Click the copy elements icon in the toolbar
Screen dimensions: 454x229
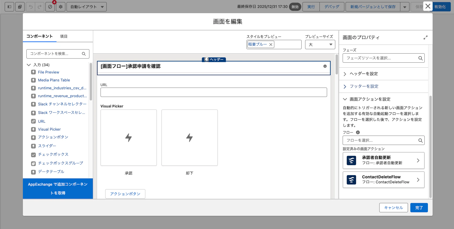20,6
